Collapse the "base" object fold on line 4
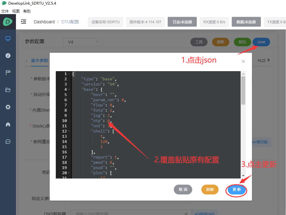Image resolution: width=286 pixels, height=215 pixels. (69, 90)
